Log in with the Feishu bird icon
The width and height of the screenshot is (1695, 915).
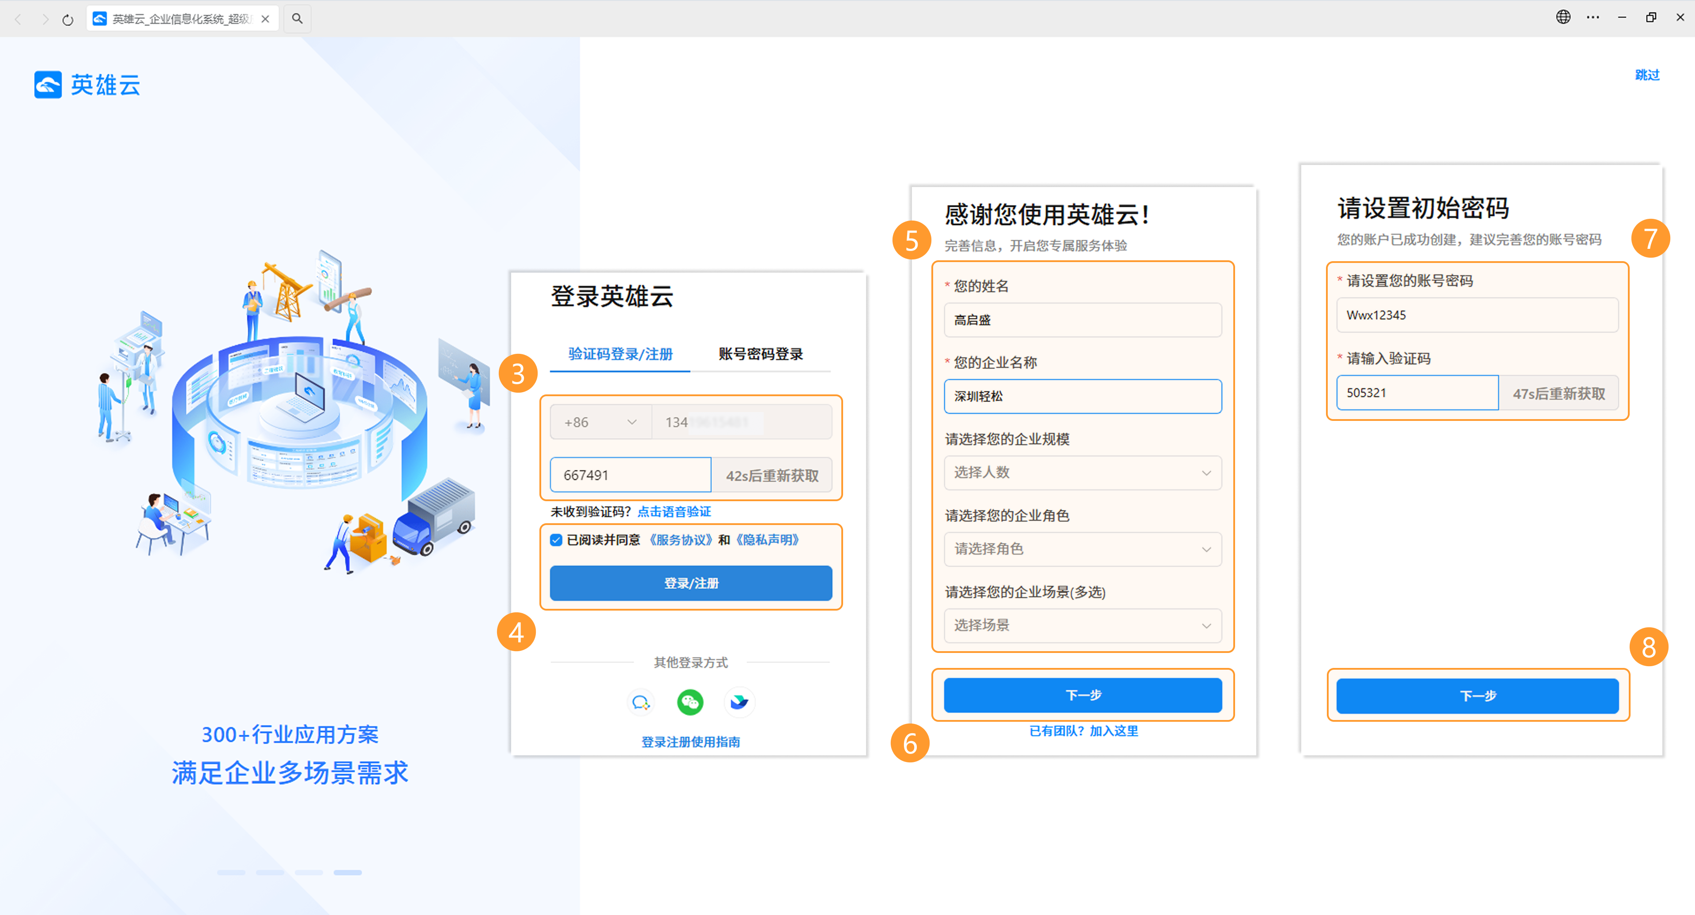click(x=740, y=702)
